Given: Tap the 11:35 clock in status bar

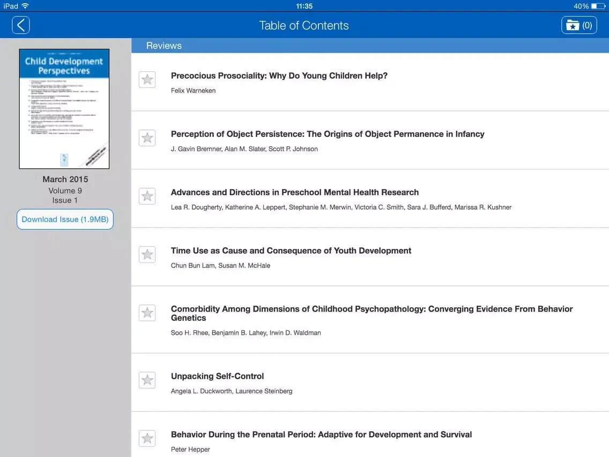Looking at the screenshot, I should click(304, 6).
